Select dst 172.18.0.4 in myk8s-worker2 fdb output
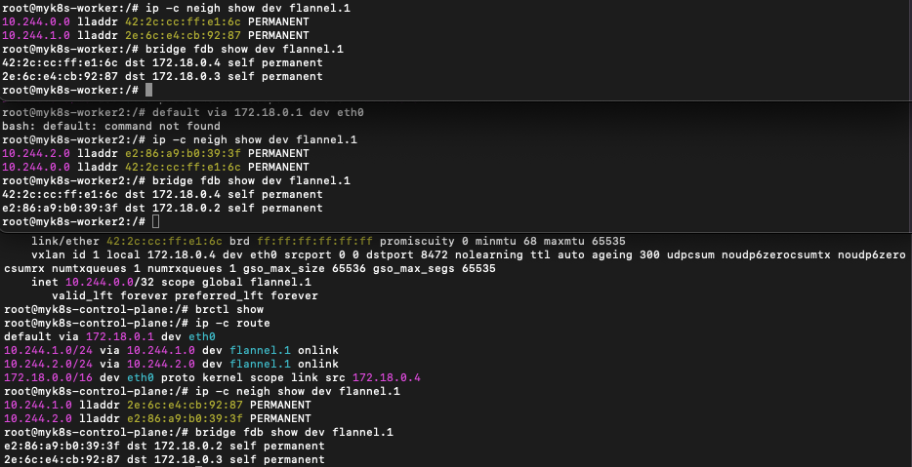This screenshot has width=912, height=467. coord(187,195)
